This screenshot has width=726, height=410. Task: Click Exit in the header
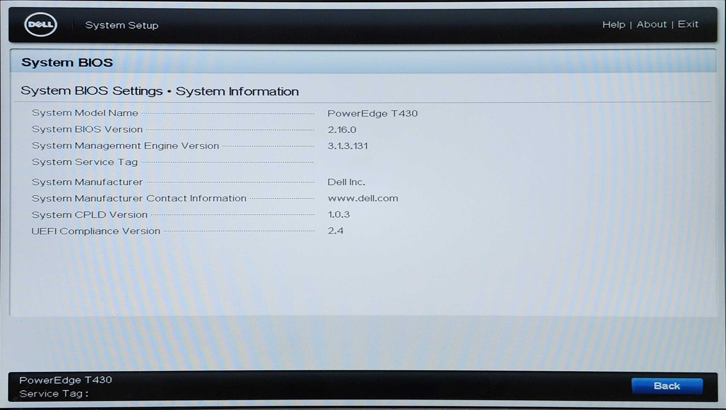click(x=688, y=25)
